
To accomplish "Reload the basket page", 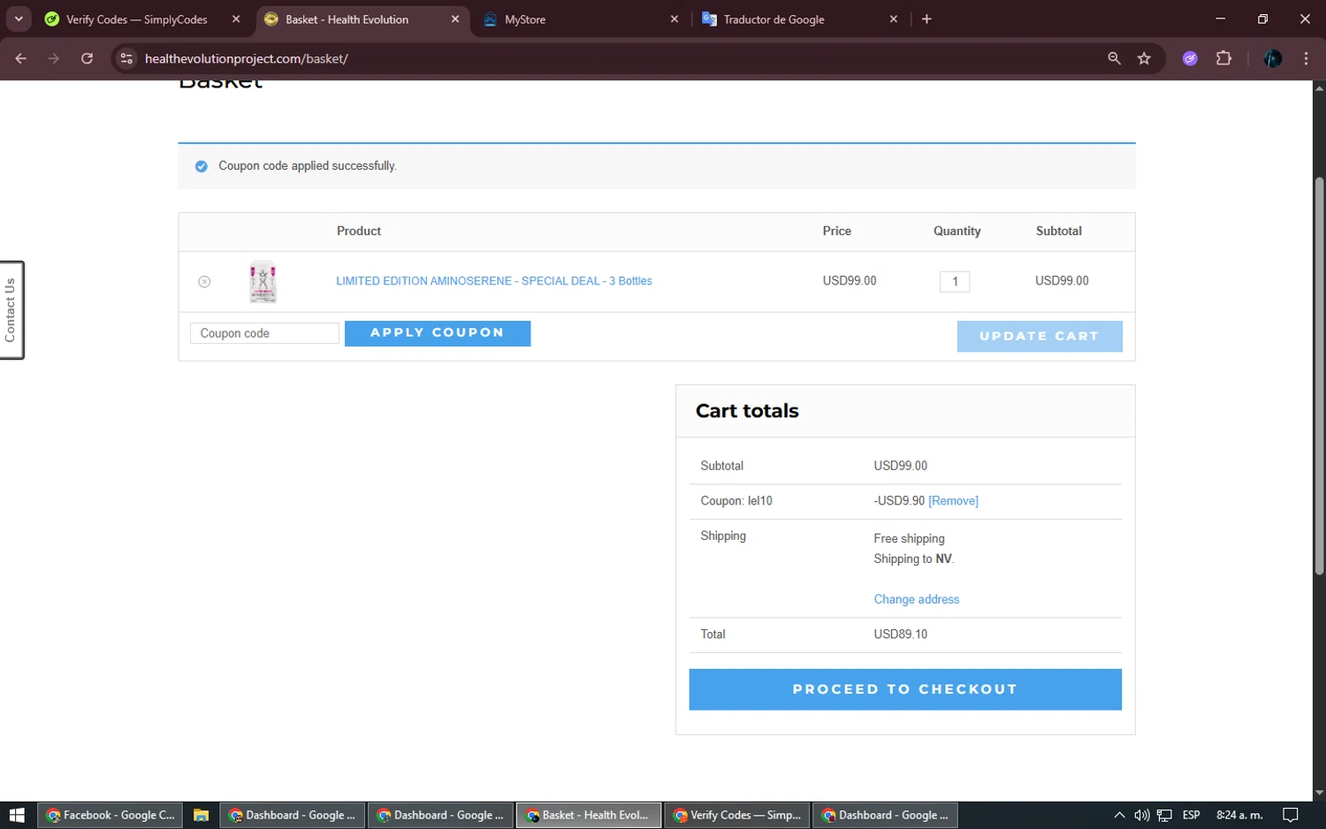I will click(87, 58).
